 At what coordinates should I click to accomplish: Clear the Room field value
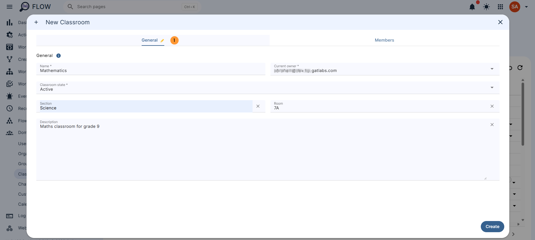coord(492,106)
